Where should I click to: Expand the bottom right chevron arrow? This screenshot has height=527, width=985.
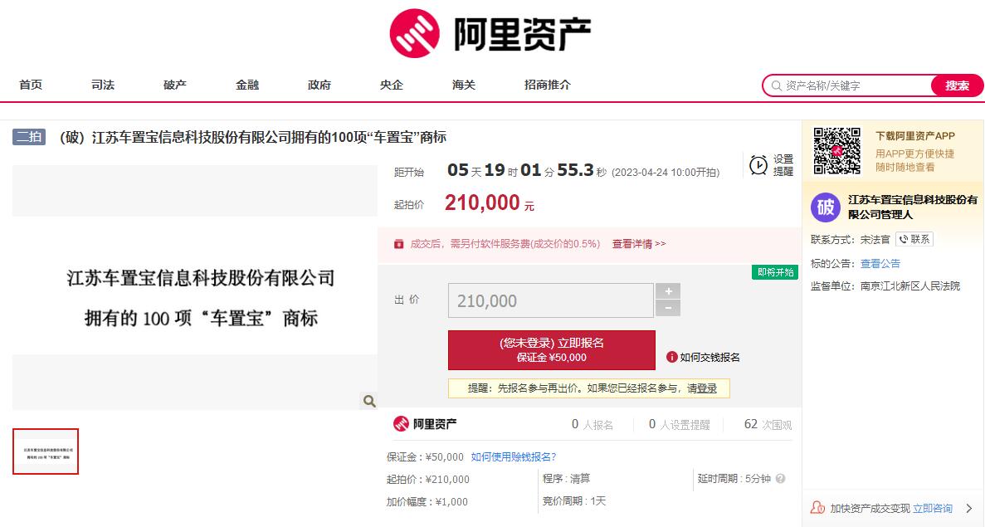(x=968, y=508)
